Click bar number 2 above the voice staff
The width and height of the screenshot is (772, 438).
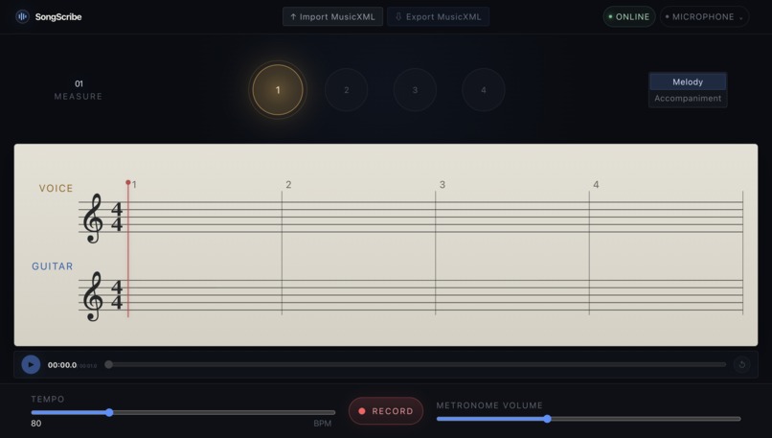[x=288, y=185]
